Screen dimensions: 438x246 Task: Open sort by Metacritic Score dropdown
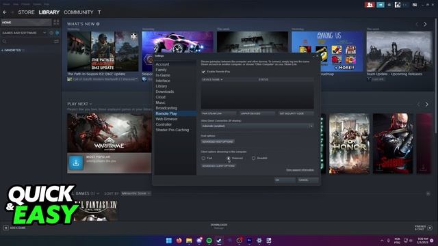tap(136, 193)
